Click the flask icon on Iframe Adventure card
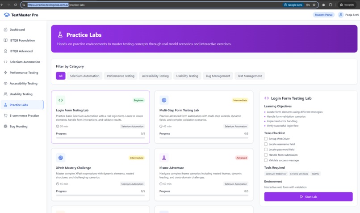 [164, 158]
